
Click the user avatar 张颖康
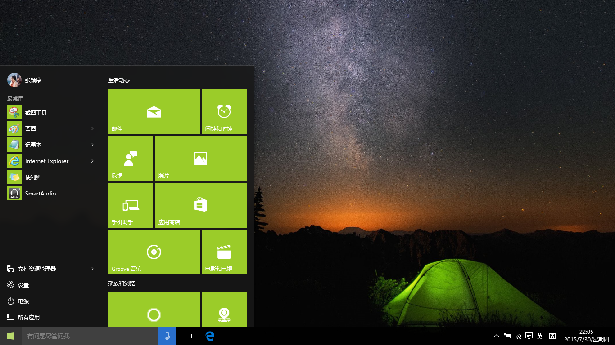tap(14, 80)
